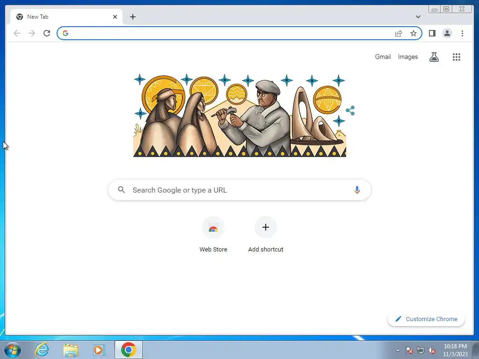Start voice search with microphone icon
This screenshot has height=359, width=479.
pyautogui.click(x=357, y=190)
